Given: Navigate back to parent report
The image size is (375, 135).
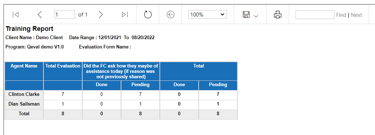Looking at the screenshot, I should [x=170, y=15].
